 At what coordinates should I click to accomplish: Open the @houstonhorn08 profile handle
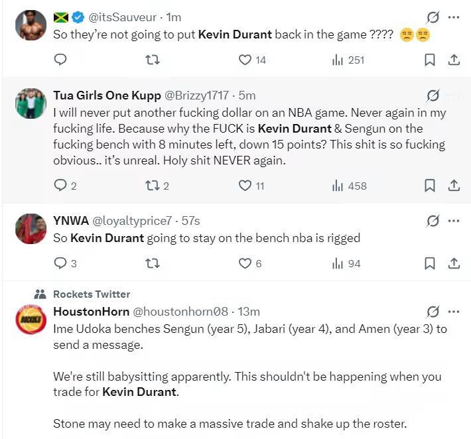point(180,311)
